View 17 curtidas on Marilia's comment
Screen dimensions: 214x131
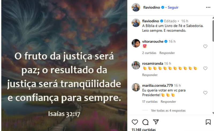[150, 102]
